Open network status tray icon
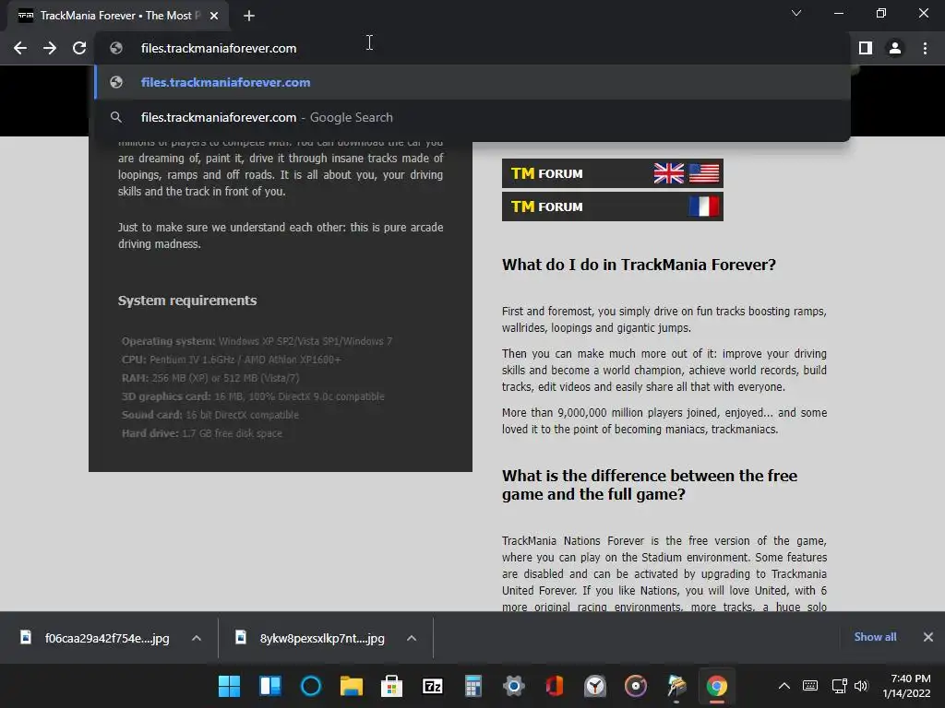Screen dimensions: 945x708 click(x=839, y=686)
